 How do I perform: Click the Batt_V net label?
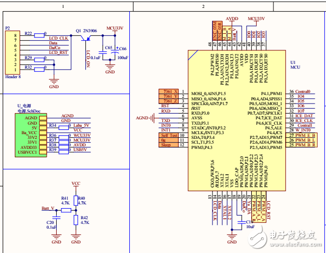tap(48, 209)
